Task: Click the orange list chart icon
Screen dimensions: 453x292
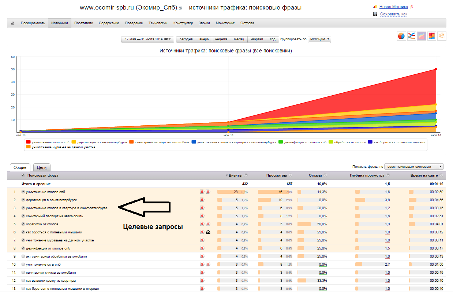Action: tap(442, 36)
